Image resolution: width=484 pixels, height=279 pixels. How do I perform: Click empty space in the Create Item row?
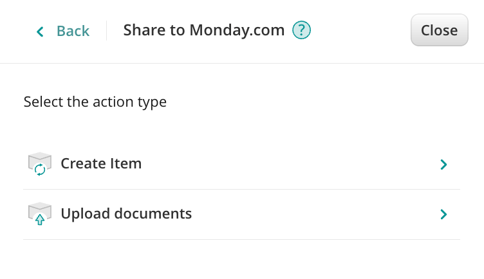coord(290,164)
